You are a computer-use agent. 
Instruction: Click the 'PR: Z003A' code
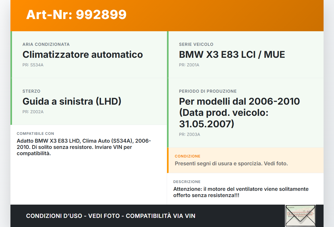(189, 135)
